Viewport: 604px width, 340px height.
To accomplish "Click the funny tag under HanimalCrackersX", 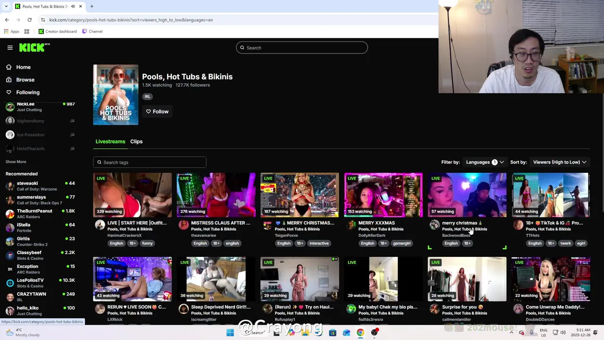I will tap(148, 243).
